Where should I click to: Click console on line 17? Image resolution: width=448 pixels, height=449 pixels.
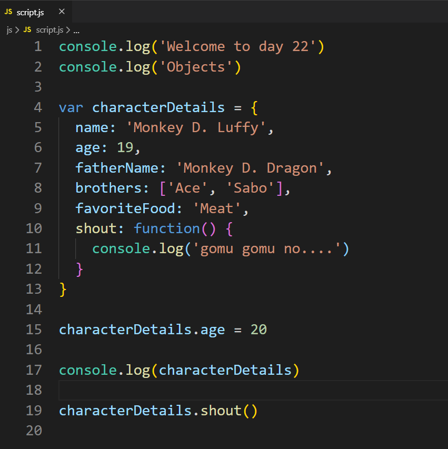(88, 370)
